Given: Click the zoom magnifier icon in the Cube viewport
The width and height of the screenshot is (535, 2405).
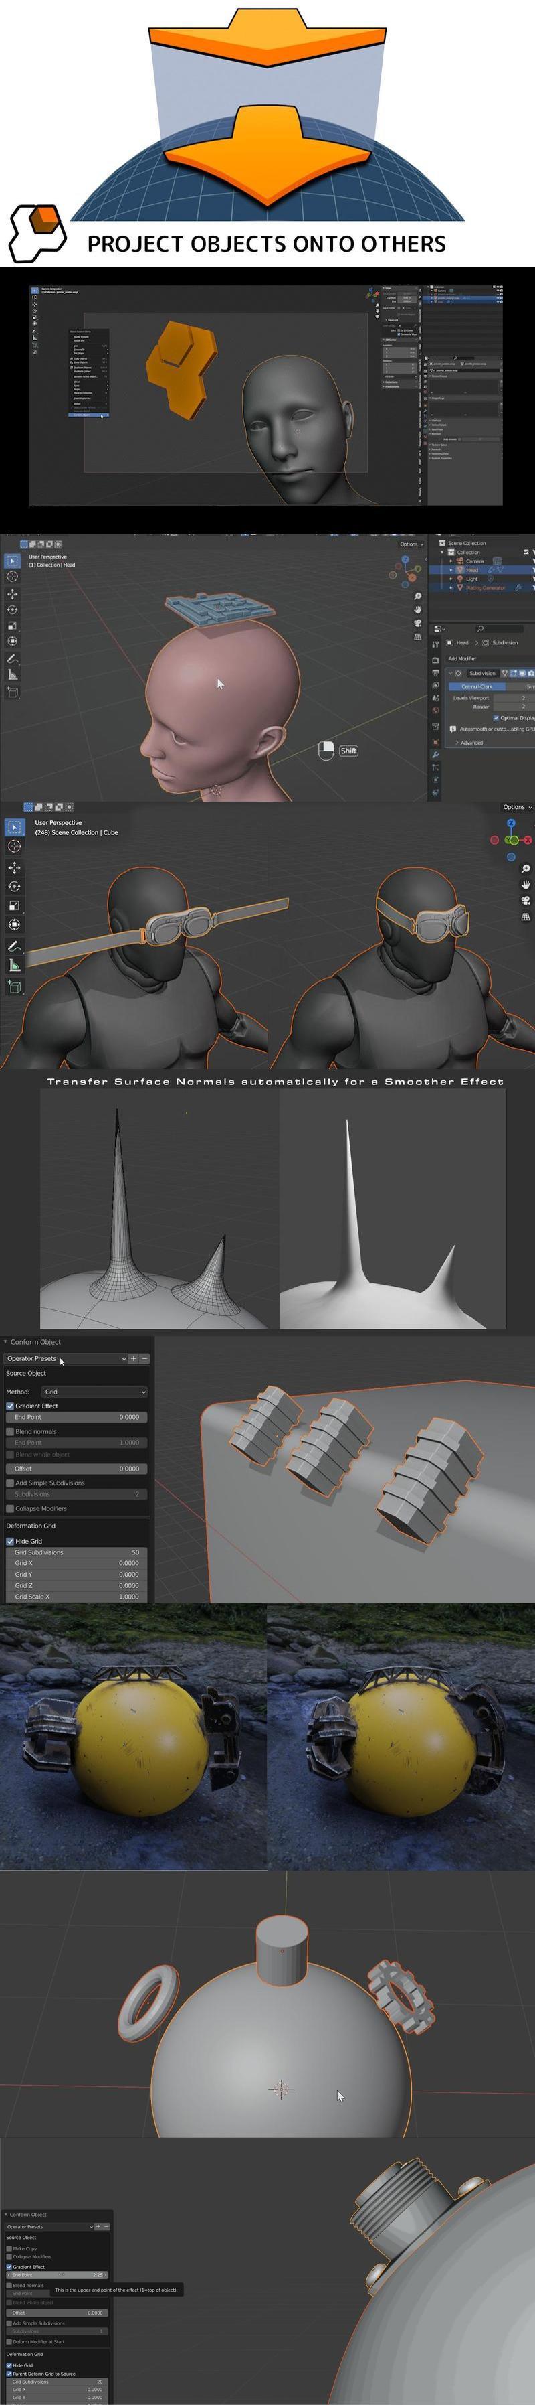Looking at the screenshot, I should (x=526, y=869).
